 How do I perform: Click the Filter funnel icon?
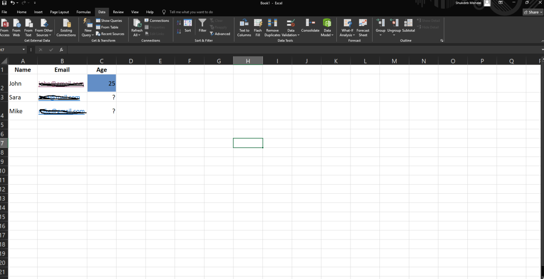tap(202, 24)
